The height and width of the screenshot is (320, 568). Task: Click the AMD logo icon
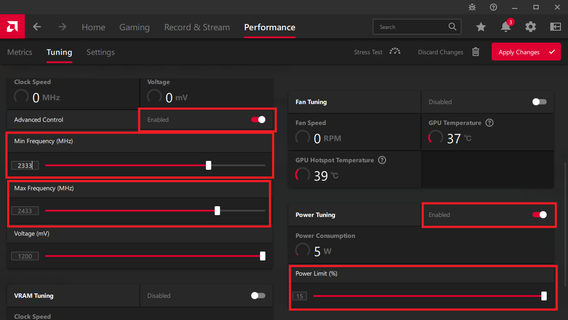tap(12, 27)
